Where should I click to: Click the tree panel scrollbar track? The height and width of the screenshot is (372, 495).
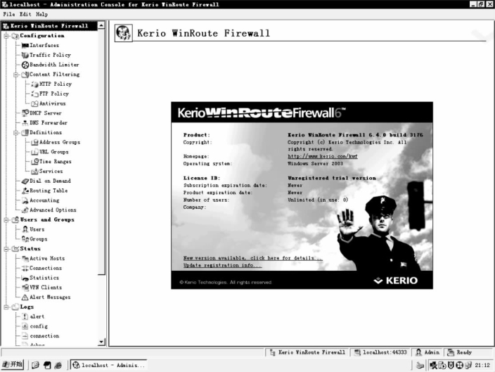(101, 307)
